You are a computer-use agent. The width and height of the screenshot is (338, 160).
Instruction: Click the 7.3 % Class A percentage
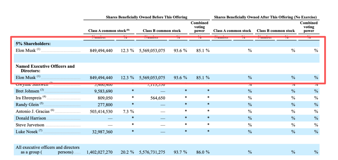point(128,111)
